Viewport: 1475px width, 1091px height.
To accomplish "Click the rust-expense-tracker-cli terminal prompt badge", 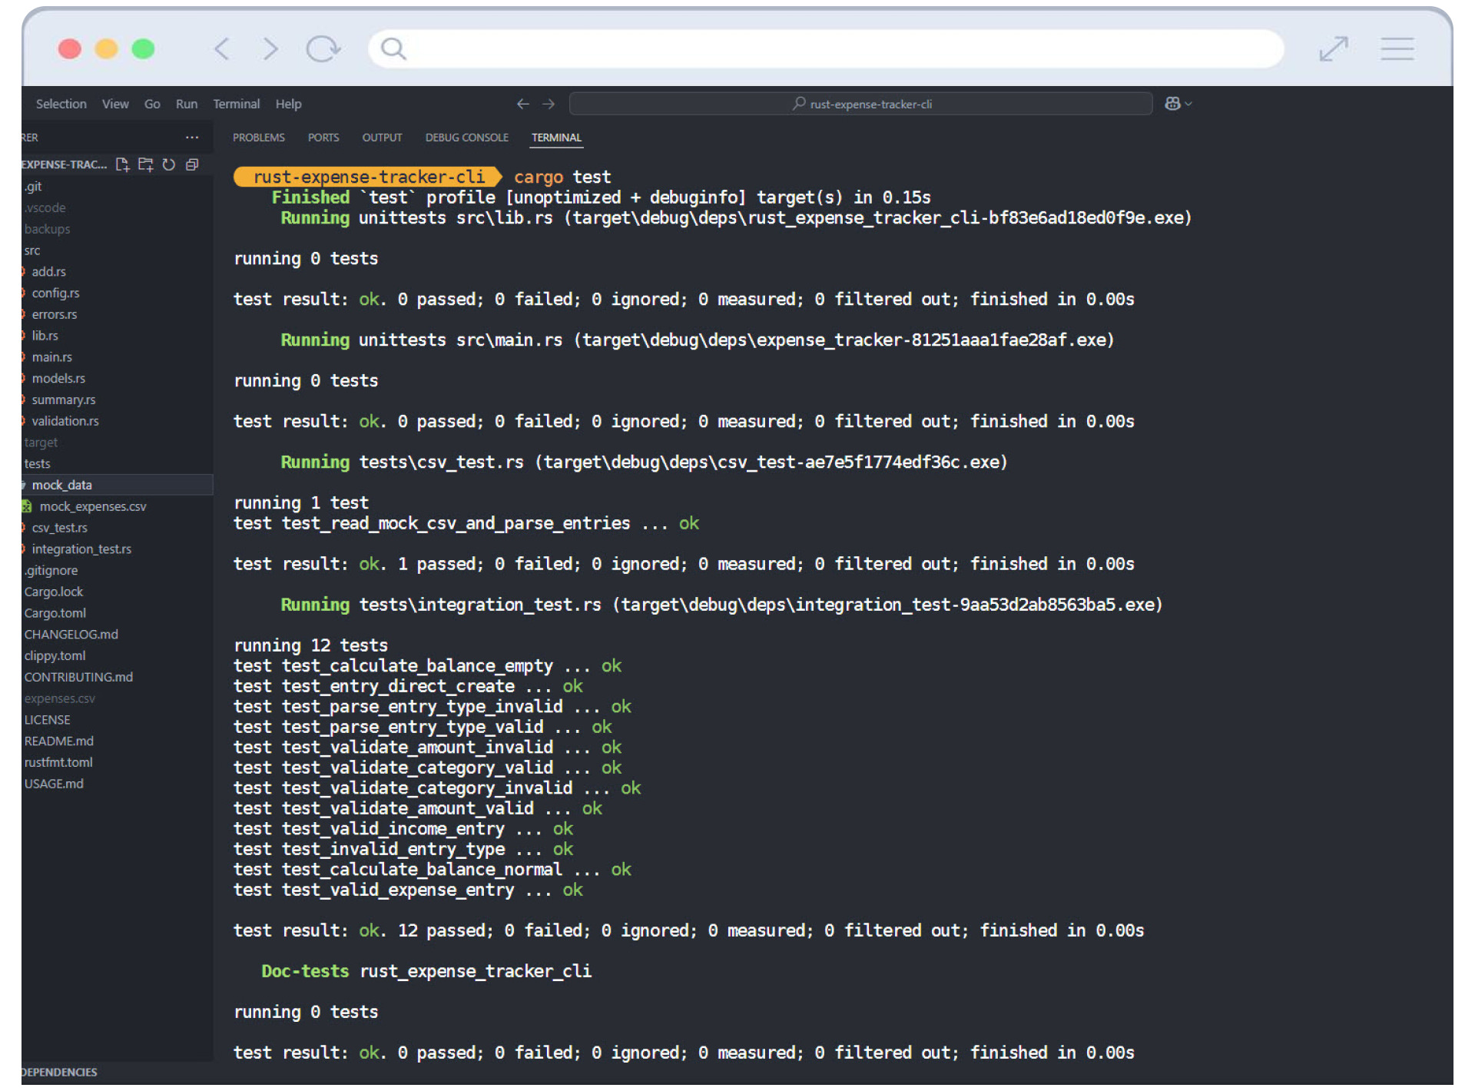I will 368,177.
